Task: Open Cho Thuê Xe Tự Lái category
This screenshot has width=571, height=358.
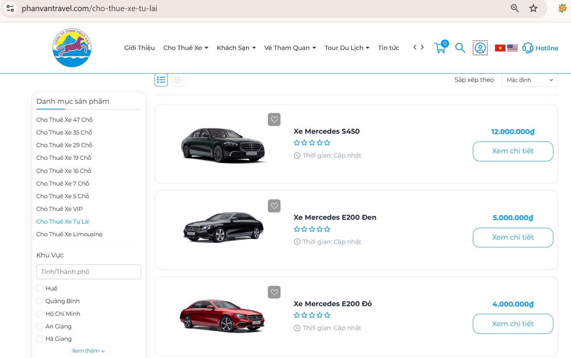Action: (x=63, y=221)
